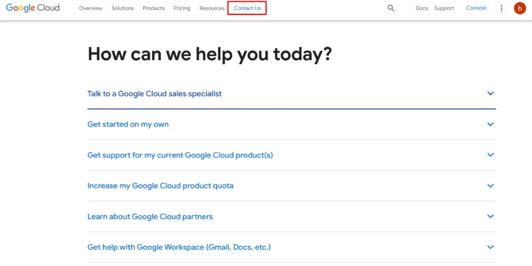532x266 pixels.
Task: Go to the Pricing page
Action: (x=182, y=8)
